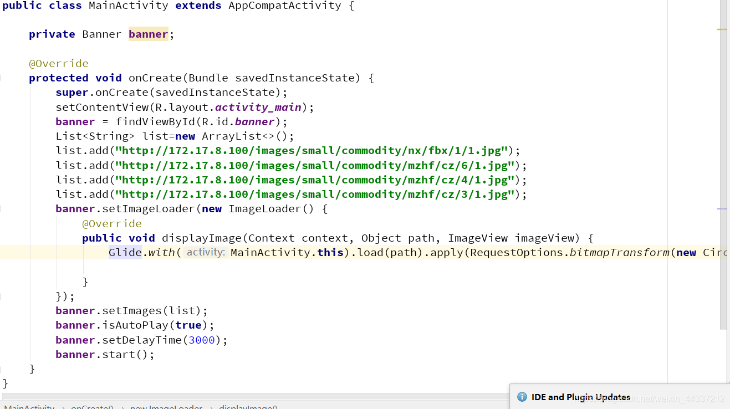
Task: Select displayImage() in the breadcrumb bar
Action: tap(248, 407)
